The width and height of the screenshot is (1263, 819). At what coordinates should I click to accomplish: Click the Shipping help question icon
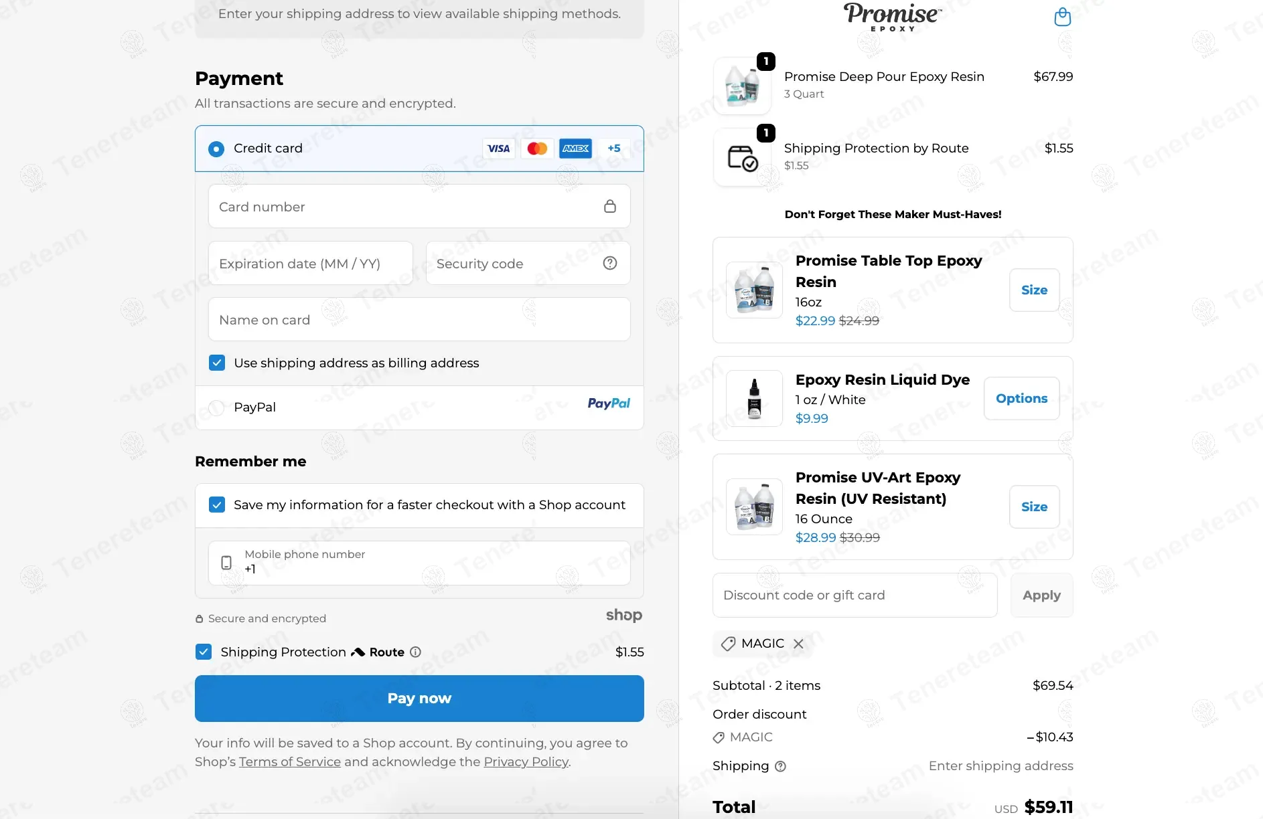point(780,766)
